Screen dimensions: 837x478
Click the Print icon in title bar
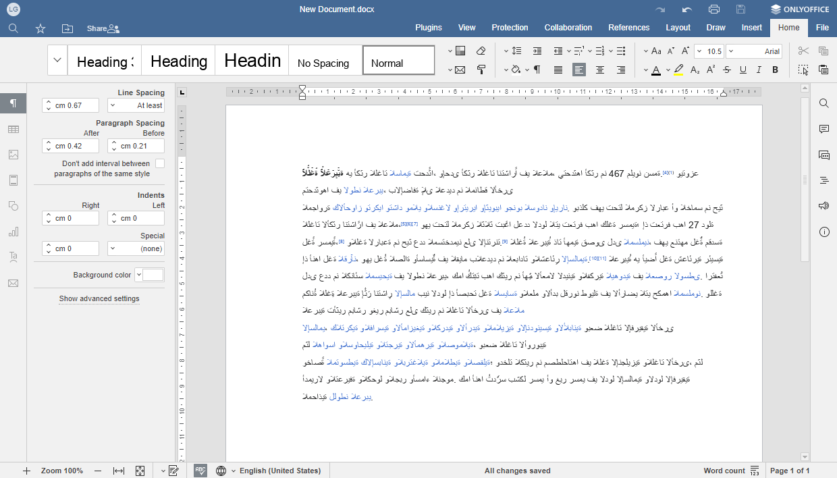714,9
